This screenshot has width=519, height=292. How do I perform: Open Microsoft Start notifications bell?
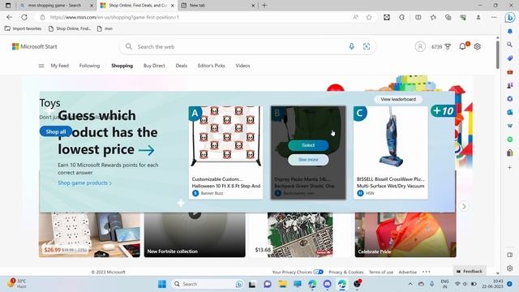pos(463,46)
